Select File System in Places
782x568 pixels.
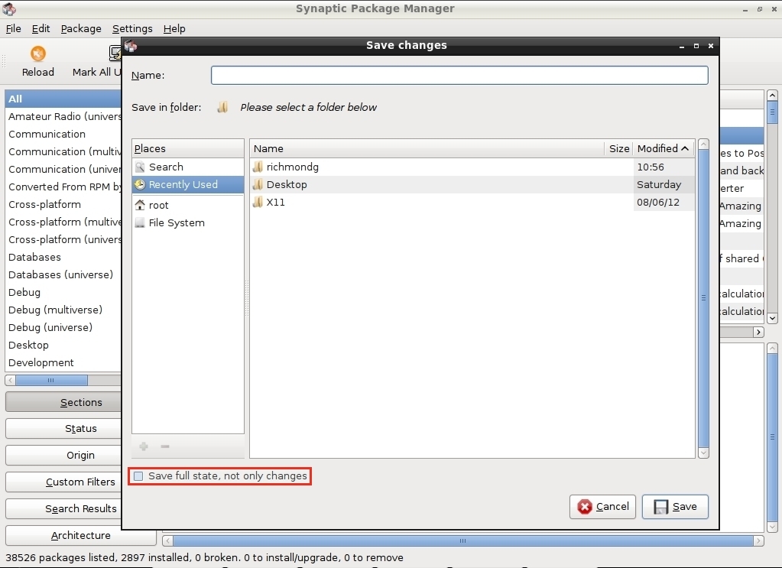(188, 223)
